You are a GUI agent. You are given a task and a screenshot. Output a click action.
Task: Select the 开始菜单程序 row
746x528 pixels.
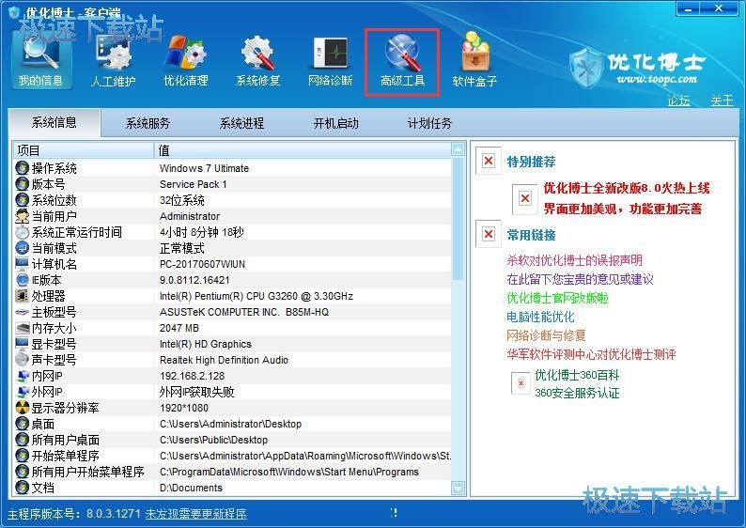233,456
